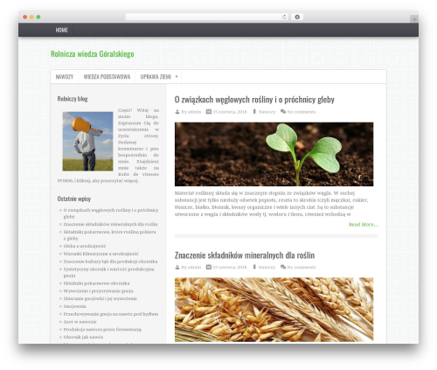The height and width of the screenshot is (370, 437).
Task: Click author icon of second post
Action: click(x=177, y=267)
